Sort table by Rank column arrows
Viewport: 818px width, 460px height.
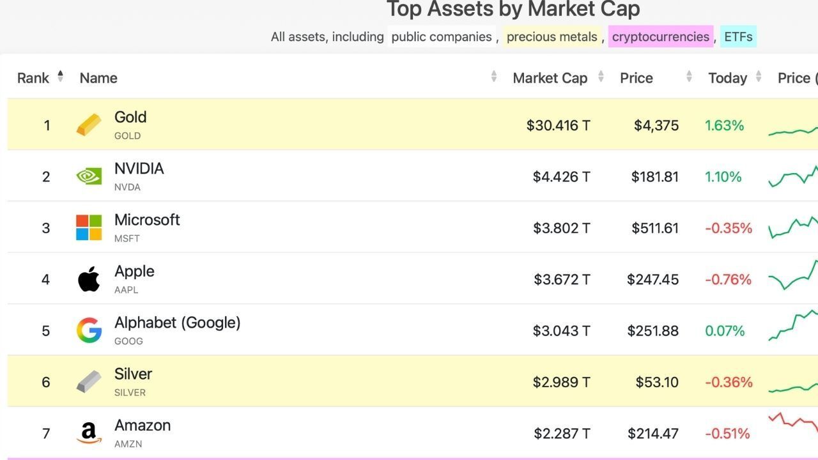click(x=60, y=77)
